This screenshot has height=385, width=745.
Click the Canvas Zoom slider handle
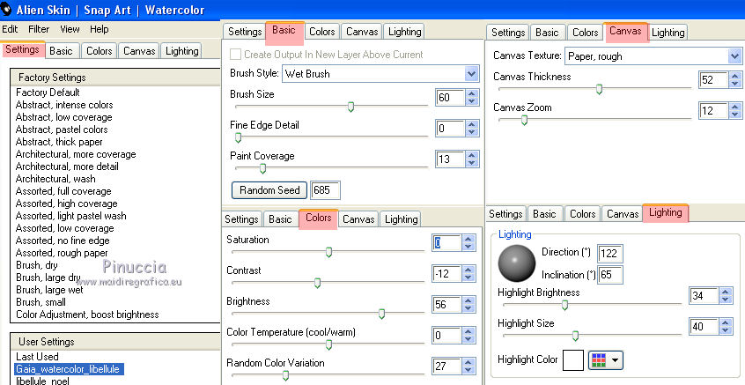[x=524, y=120]
